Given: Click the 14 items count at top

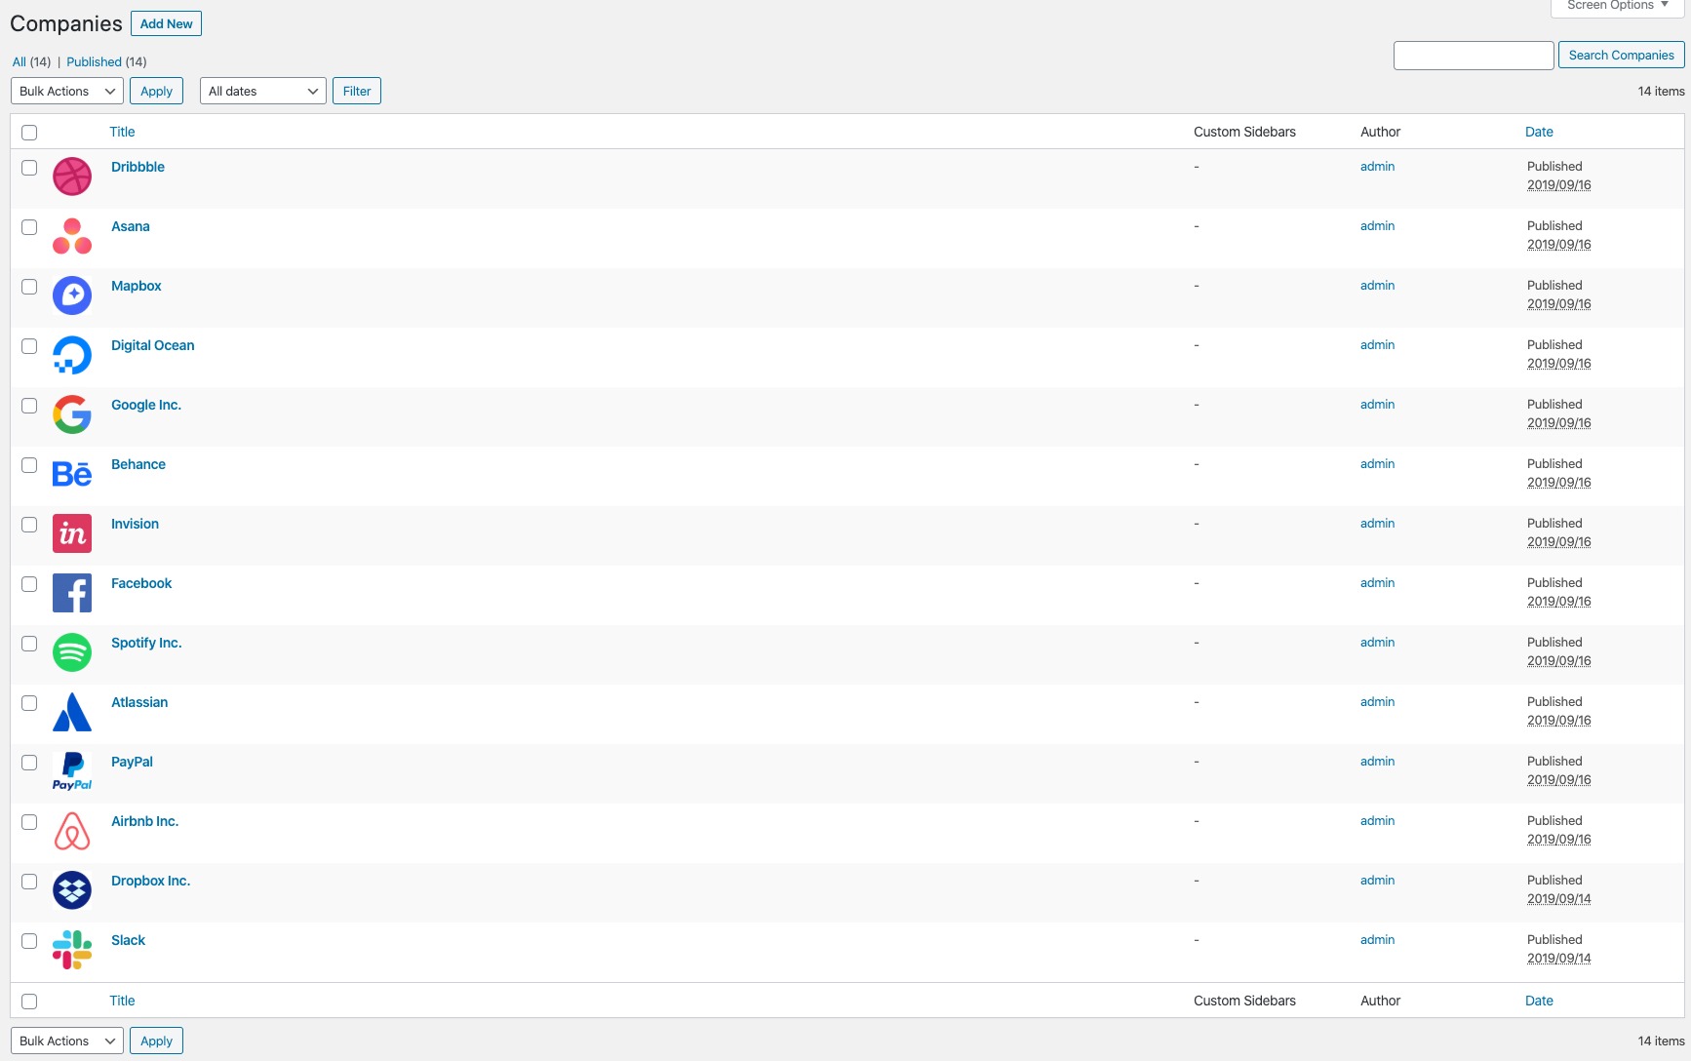Looking at the screenshot, I should (x=1661, y=91).
